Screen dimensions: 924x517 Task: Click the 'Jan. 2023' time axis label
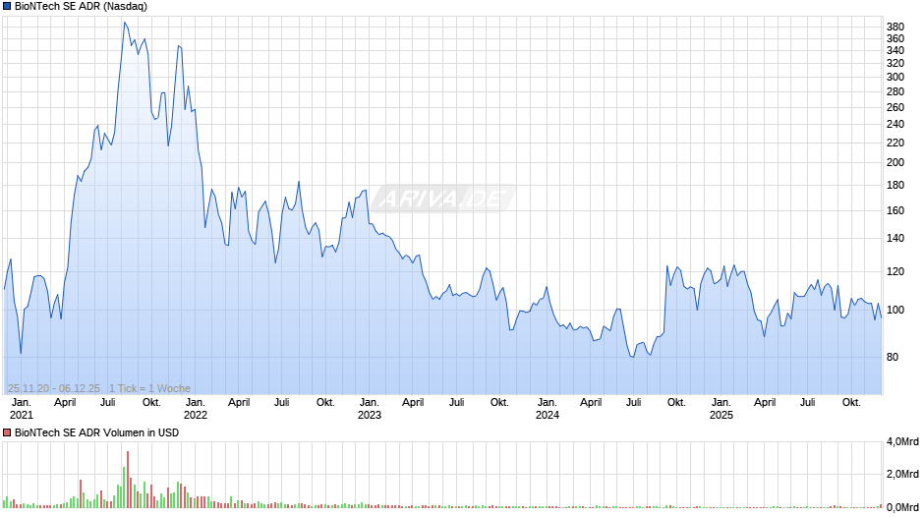(370, 409)
